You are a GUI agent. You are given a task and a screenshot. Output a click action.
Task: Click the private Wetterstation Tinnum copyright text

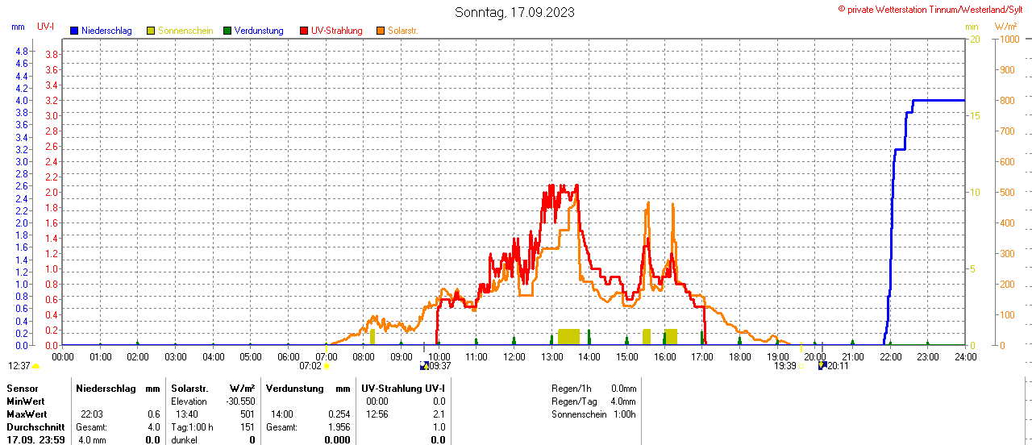tap(934, 10)
